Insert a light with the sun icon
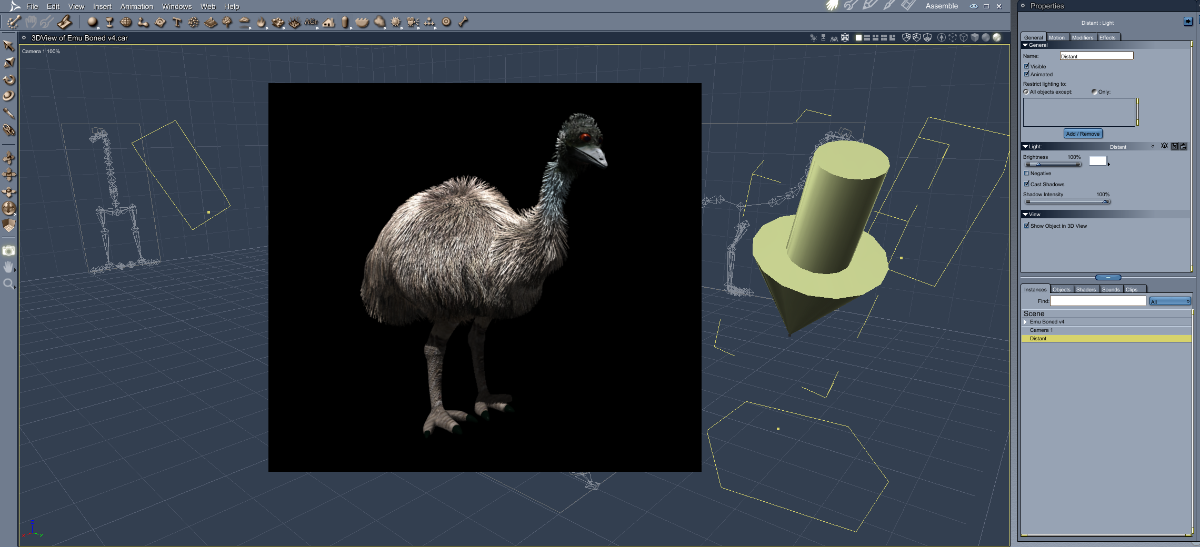This screenshot has height=547, width=1200. coord(396,22)
